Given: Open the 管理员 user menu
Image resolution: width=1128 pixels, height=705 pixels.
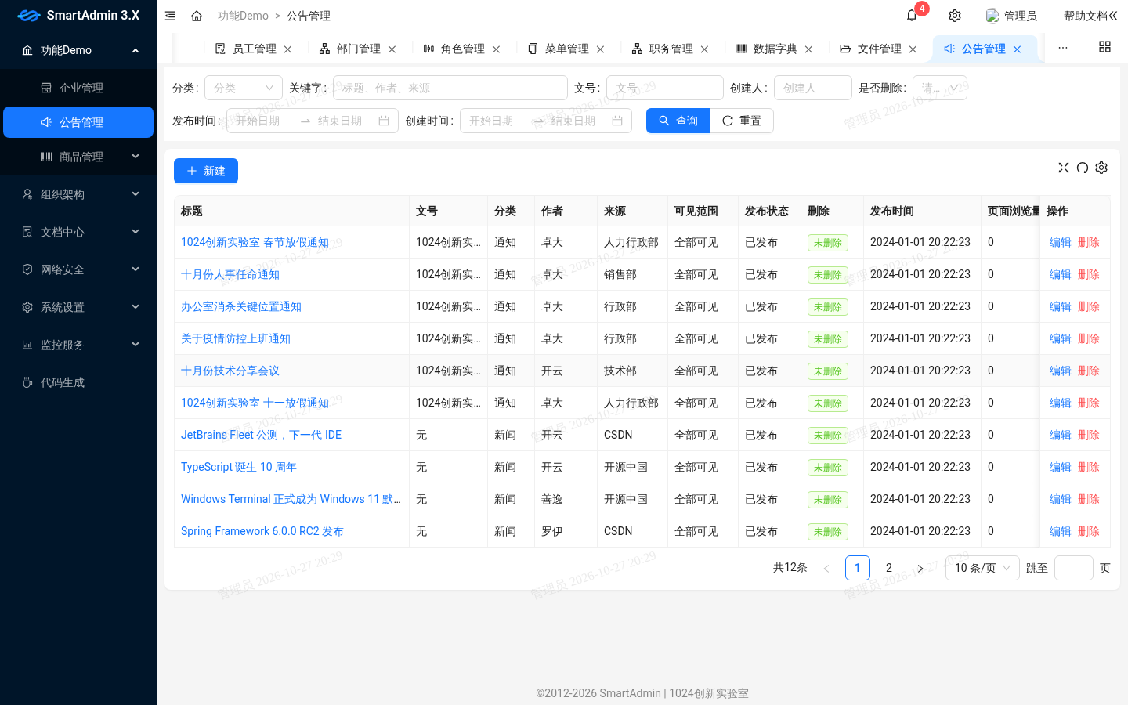Looking at the screenshot, I should tap(1011, 16).
